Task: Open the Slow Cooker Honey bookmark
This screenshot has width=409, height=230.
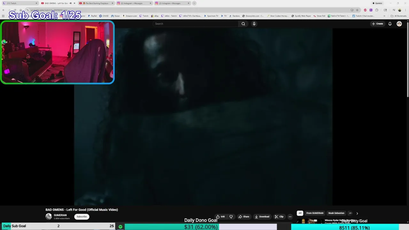Action: (x=278, y=16)
